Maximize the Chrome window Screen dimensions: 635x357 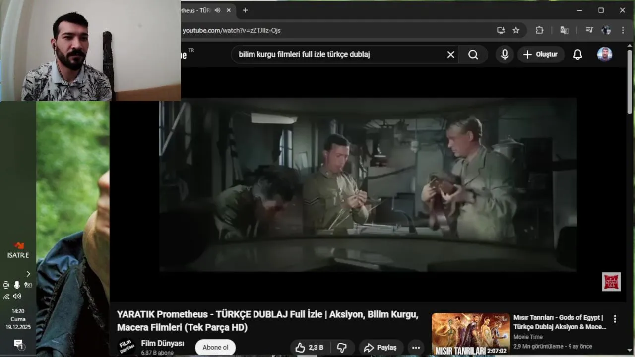pos(601,10)
